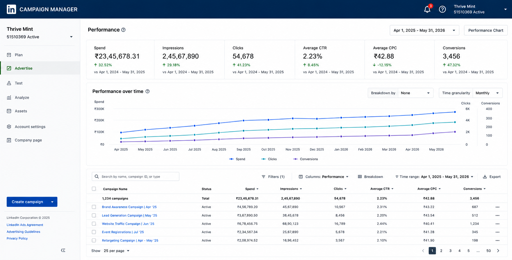Click the Filters funnel icon
Image resolution: width=512 pixels, height=260 pixels.
(x=264, y=177)
